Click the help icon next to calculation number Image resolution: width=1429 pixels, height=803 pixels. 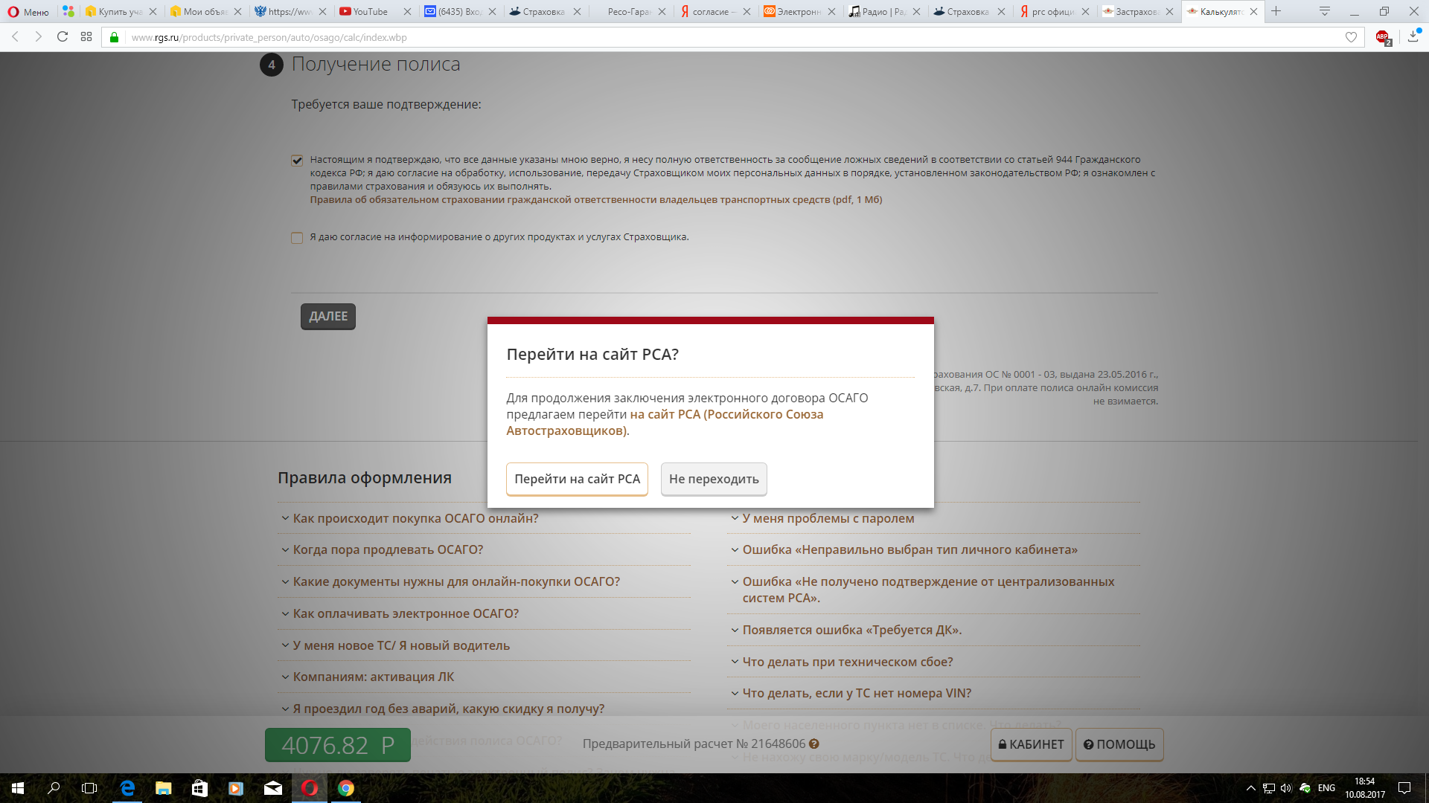point(814,744)
